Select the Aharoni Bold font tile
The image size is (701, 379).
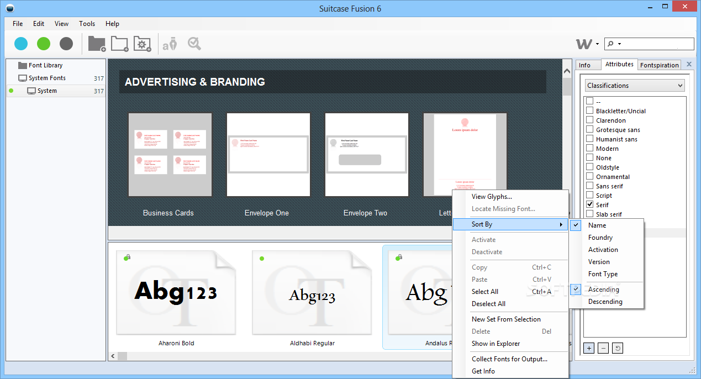click(177, 298)
